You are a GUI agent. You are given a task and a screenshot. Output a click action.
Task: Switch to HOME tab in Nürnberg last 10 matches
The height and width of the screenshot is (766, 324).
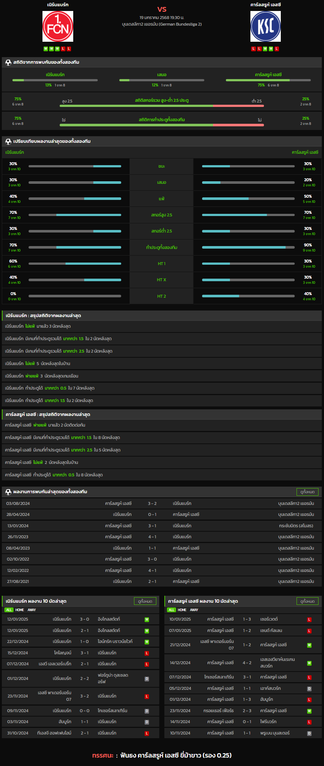point(20,610)
